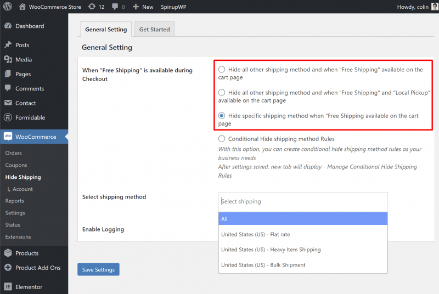This screenshot has width=439, height=294.
Task: Click the Save Settings button
Action: (98, 269)
